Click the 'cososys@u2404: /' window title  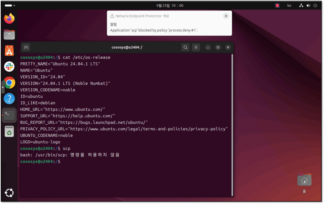coord(127,47)
